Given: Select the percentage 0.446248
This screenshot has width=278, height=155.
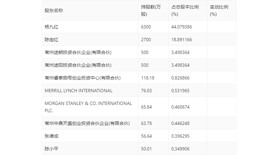Looking at the screenshot, I should 180,123.
